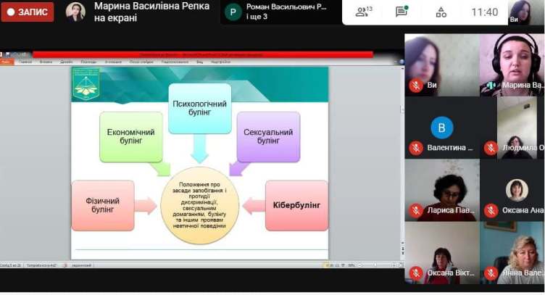Open the chat messages icon
545x295 pixels.
(402, 12)
